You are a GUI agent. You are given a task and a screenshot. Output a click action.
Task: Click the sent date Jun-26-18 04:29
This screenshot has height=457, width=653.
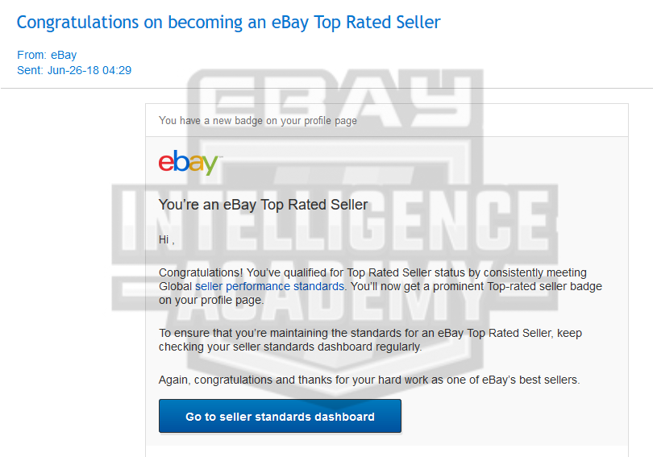coord(74,70)
